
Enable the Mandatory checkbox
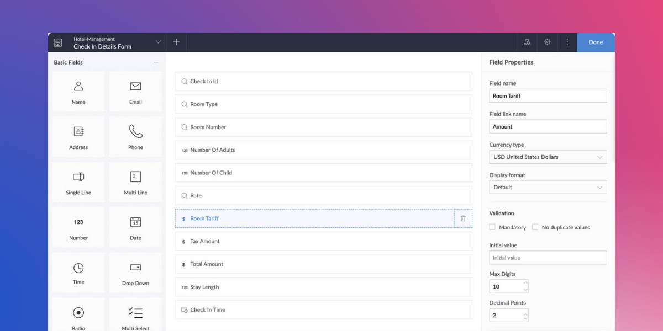point(492,227)
